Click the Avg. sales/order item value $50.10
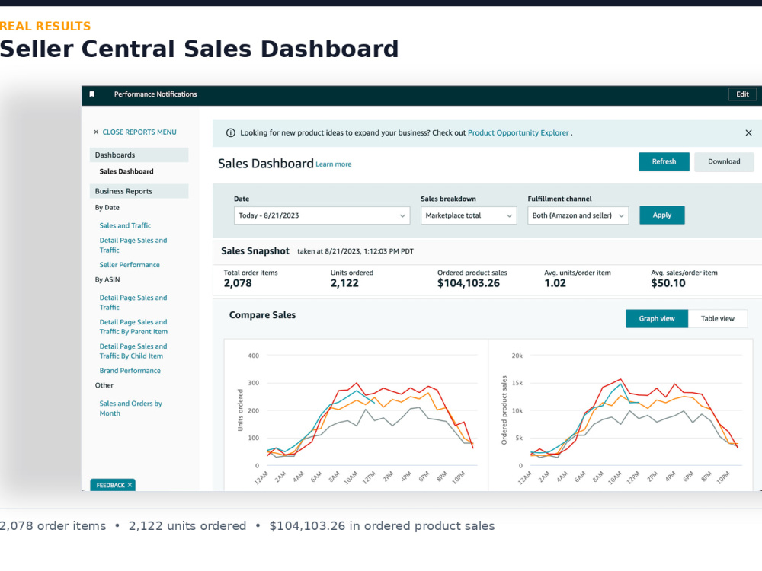The height and width of the screenshot is (571, 762). (x=668, y=283)
